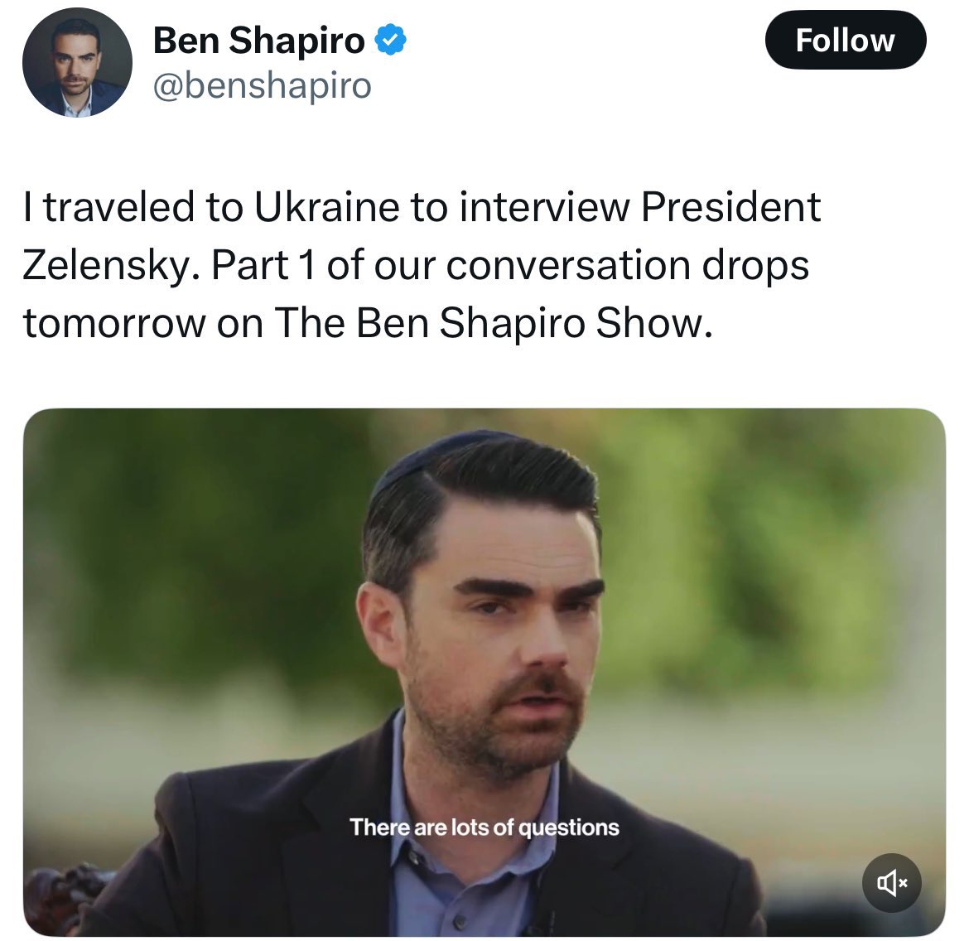Click the blue verified checkmark badge

pos(390,41)
